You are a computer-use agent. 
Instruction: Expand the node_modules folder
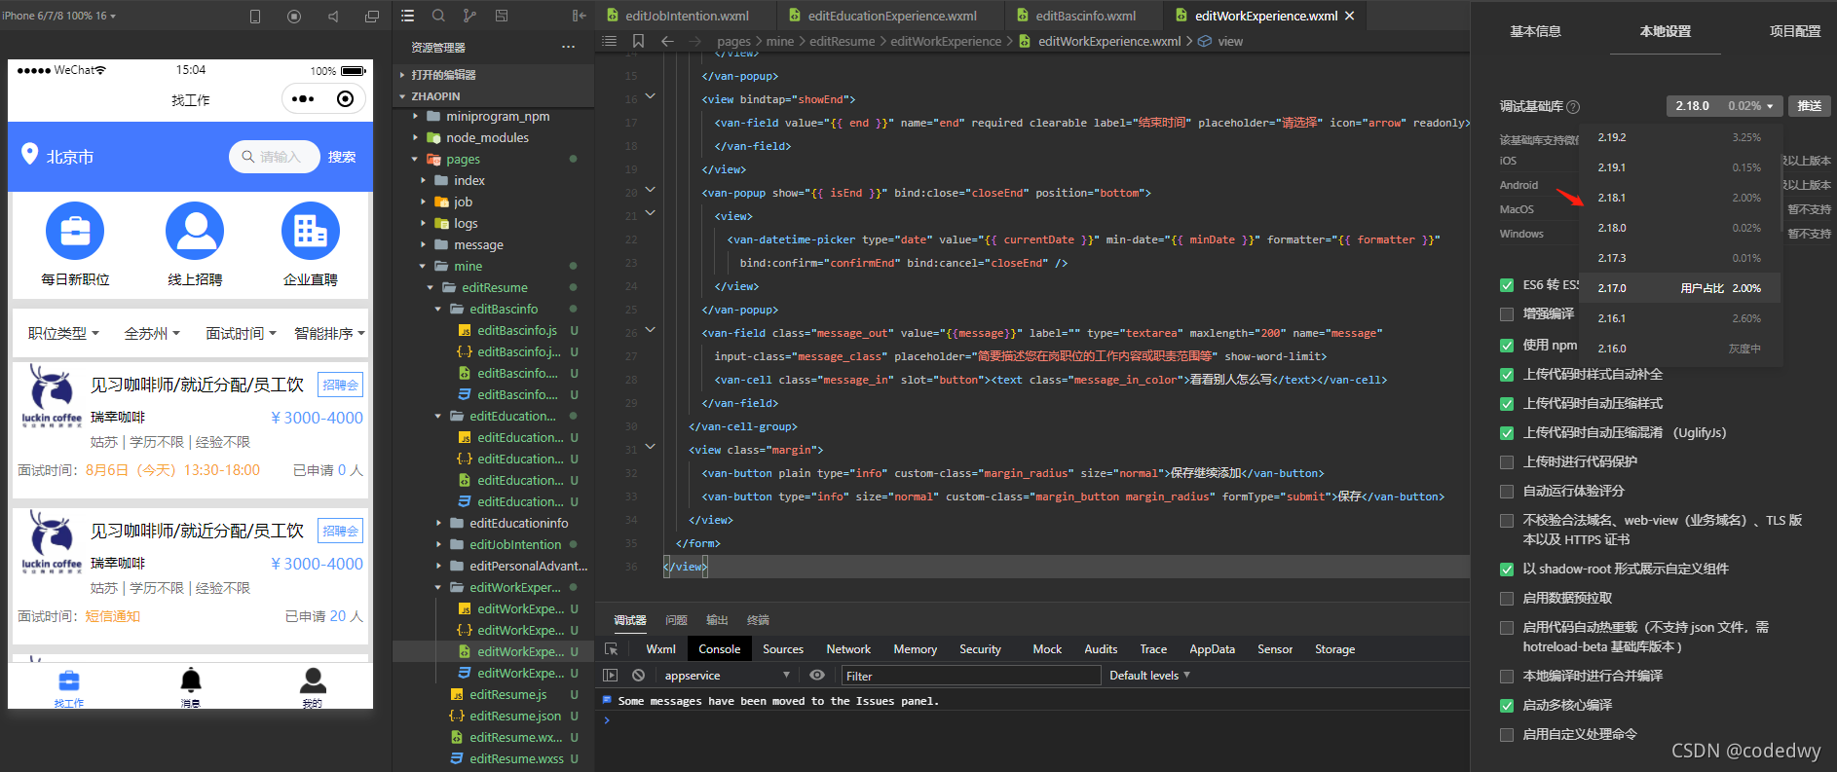pos(487,137)
